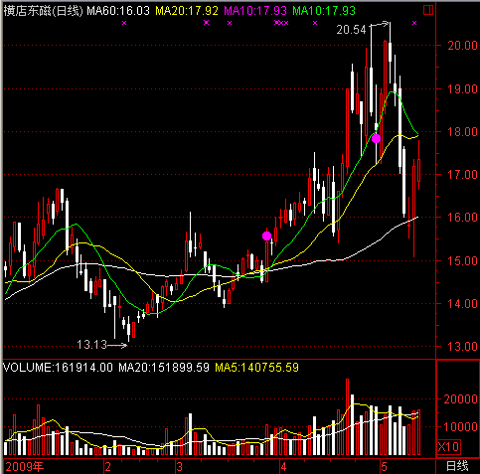
Task: Click the VOLUME:161914.00 label
Action: click(58, 368)
